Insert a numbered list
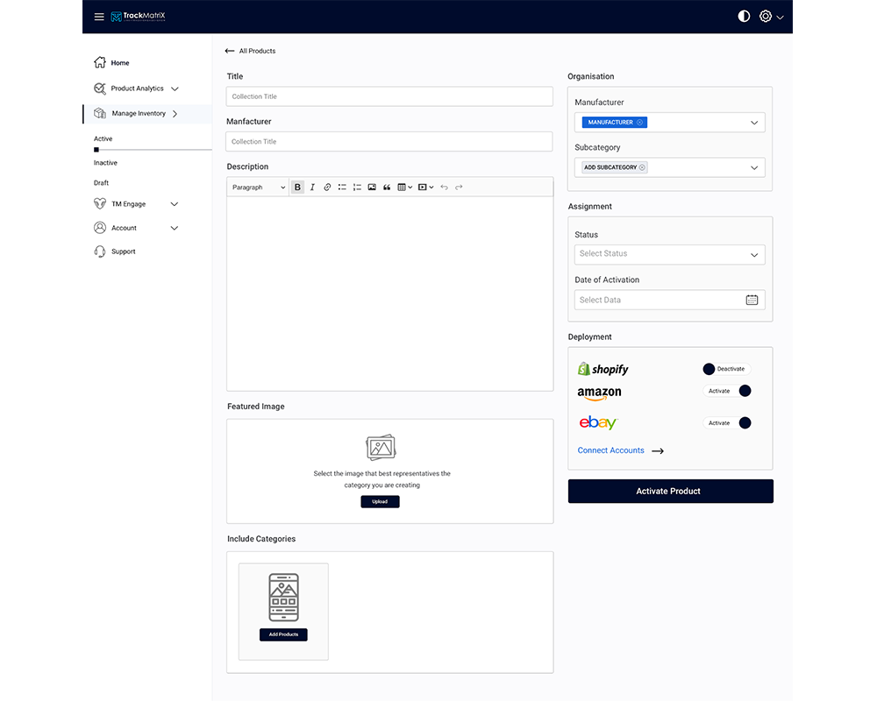Screen dimensions: 877x701 pyautogui.click(x=357, y=188)
